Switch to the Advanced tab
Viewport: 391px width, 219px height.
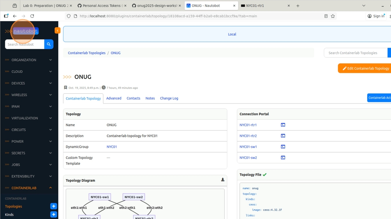[114, 98]
